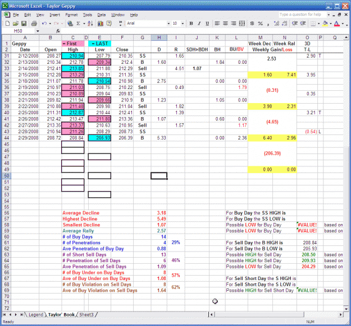Image resolution: width=351 pixels, height=326 pixels.
Task: Center the cell text
Action: click(225, 24)
